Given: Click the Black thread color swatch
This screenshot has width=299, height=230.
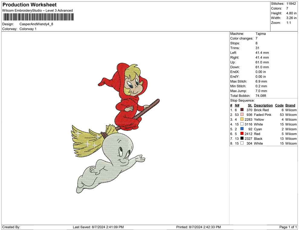Looking at the screenshot, I should tap(242, 139).
